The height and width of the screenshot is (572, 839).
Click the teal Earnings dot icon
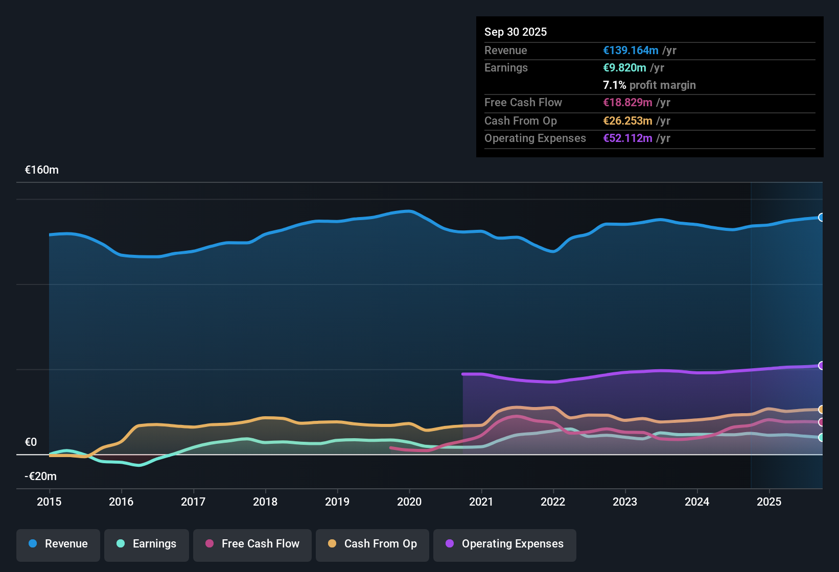tap(121, 544)
